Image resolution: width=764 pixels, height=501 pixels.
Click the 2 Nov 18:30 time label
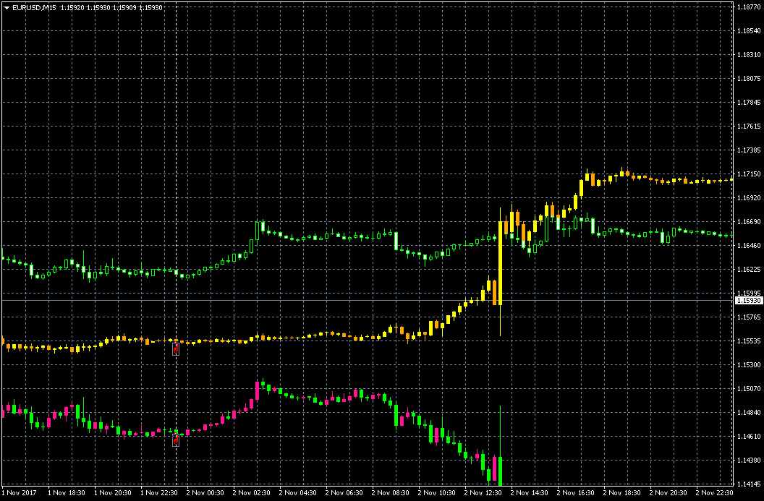(x=623, y=493)
